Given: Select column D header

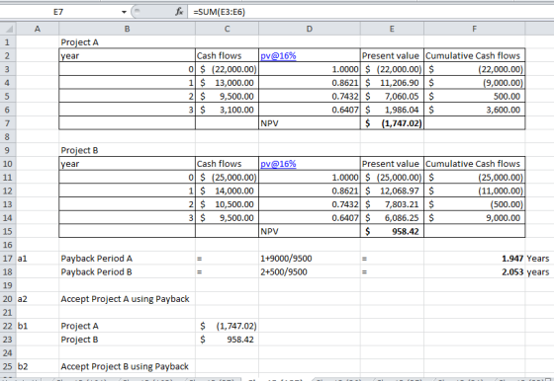Looking at the screenshot, I should 310,29.
